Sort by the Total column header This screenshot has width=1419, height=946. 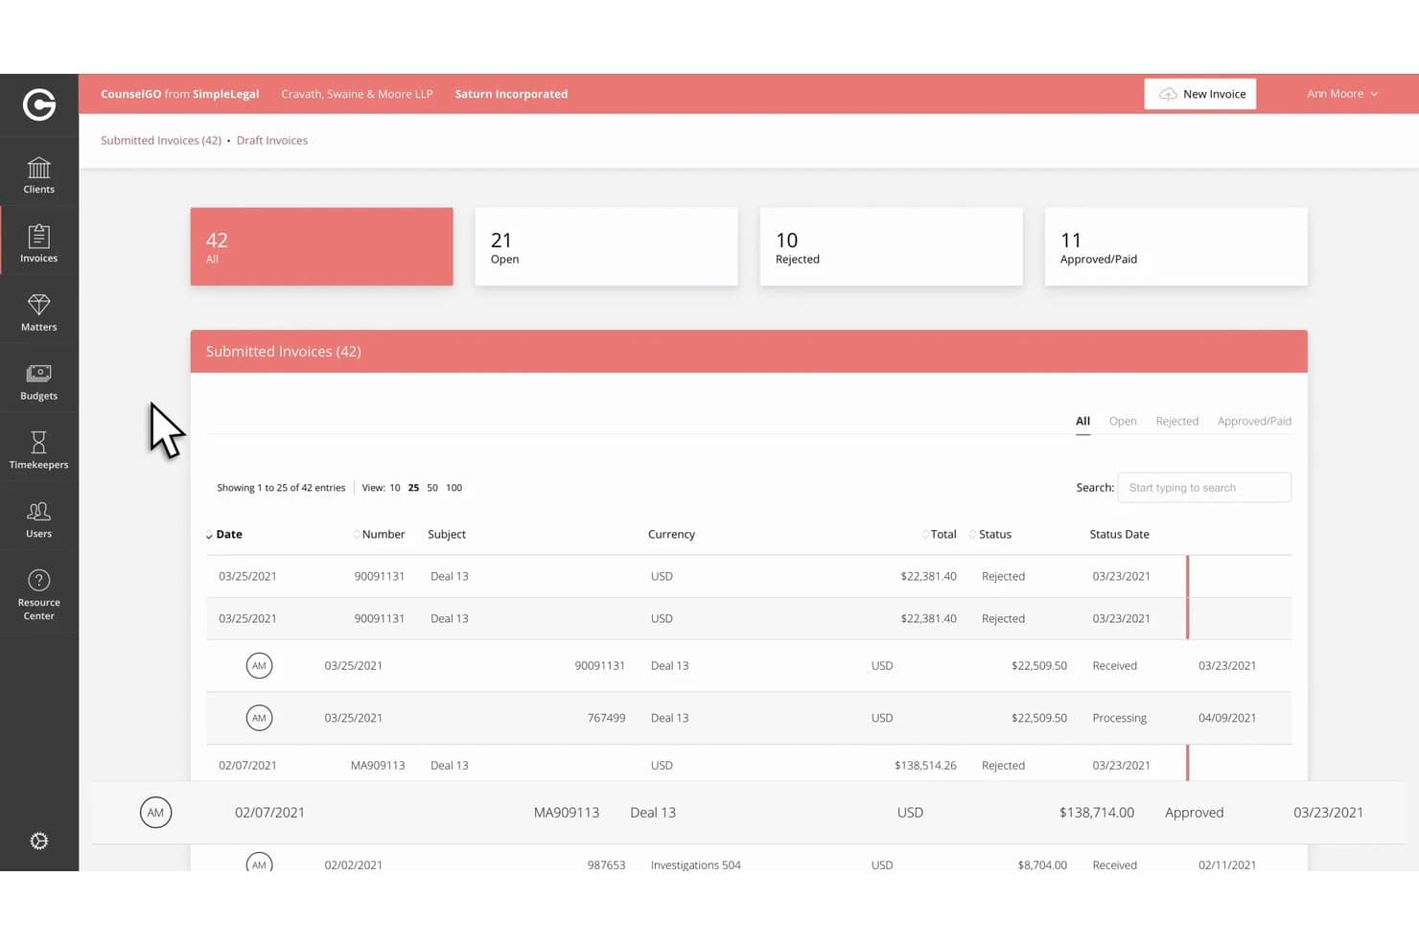(942, 534)
